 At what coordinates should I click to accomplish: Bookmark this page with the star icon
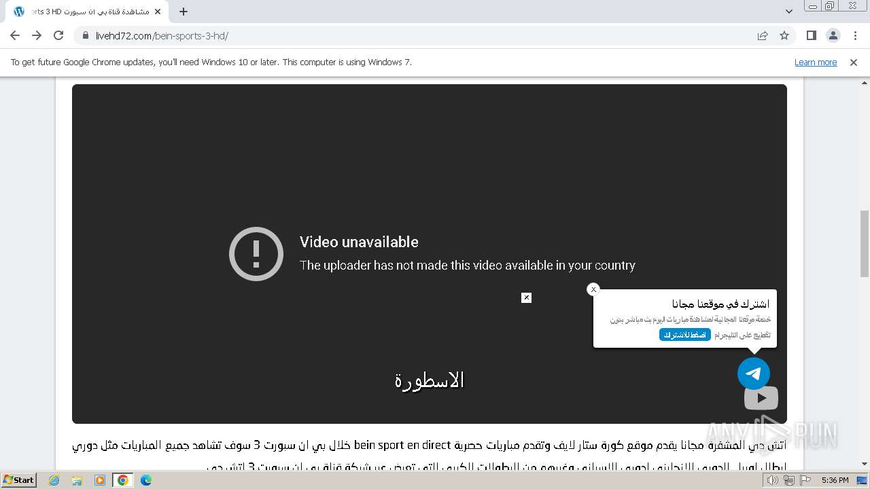[x=784, y=35]
